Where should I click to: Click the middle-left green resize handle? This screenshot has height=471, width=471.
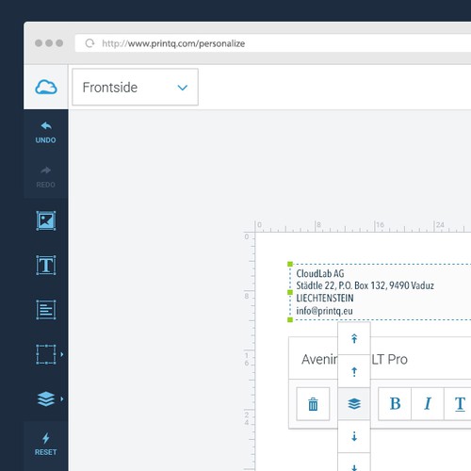pos(290,292)
